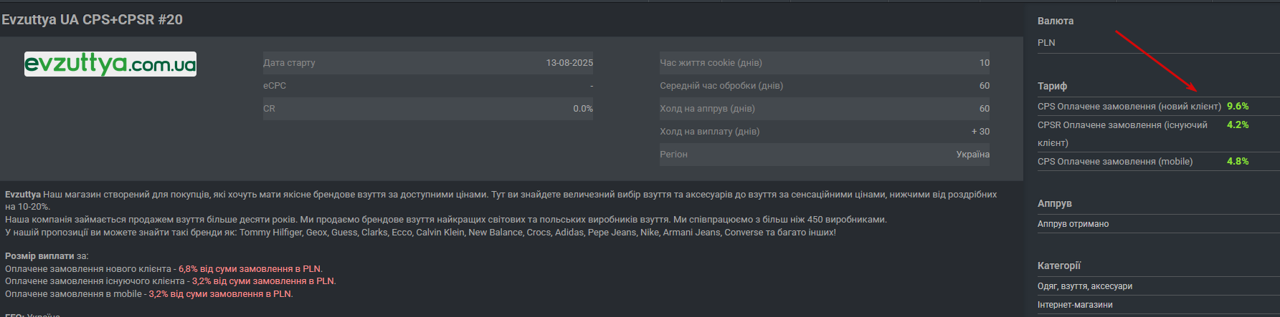
Task: Open the Одяг, взуття, аксесуари category
Action: point(1085,286)
